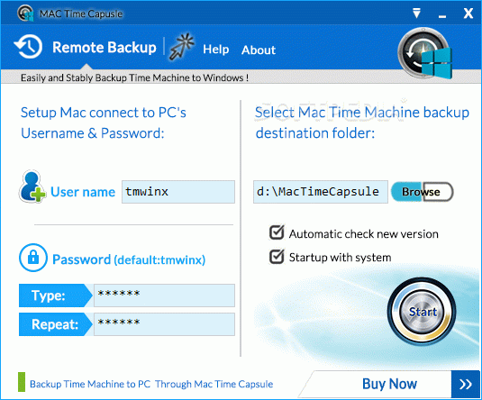The height and width of the screenshot is (400, 482).
Task: Disable Startup with system checkbox
Action: (277, 257)
